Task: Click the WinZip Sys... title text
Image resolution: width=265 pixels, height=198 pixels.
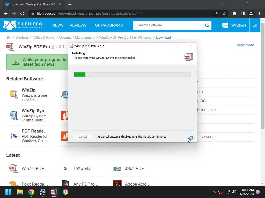Action: [35, 111]
